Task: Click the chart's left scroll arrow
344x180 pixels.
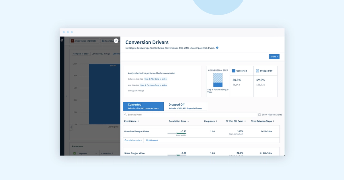Action: [71, 127]
